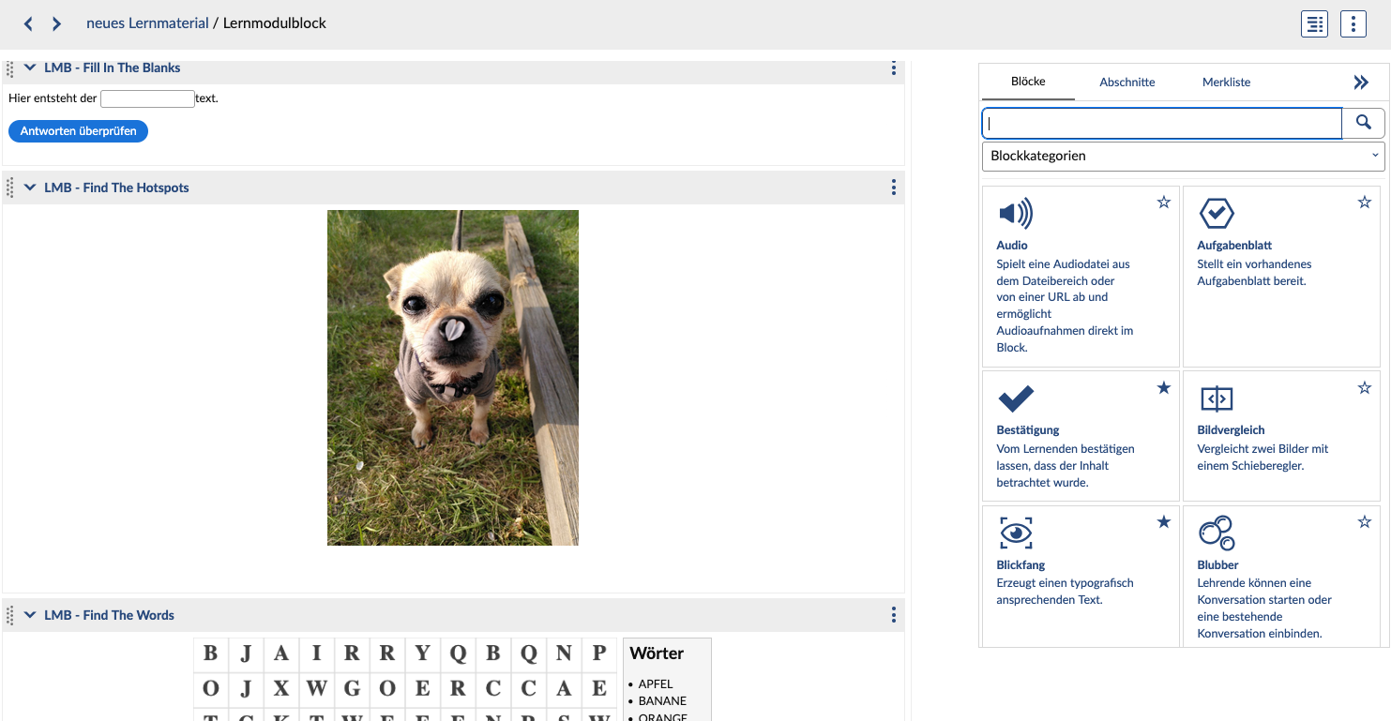Open the table of contents icon
This screenshot has height=721, width=1391.
(x=1314, y=24)
